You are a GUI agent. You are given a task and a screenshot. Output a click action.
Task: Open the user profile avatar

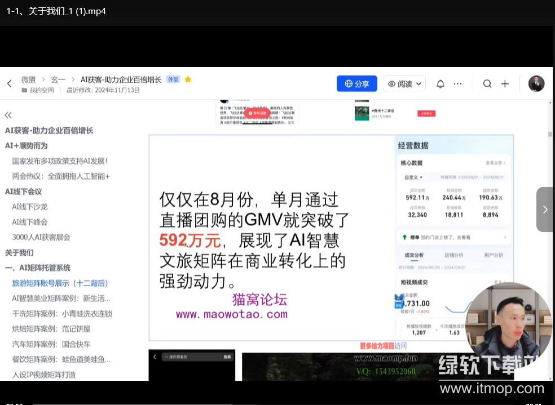(536, 84)
